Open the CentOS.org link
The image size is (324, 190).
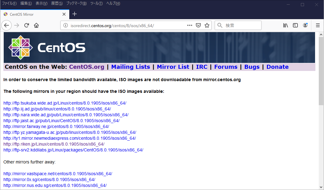click(87, 67)
